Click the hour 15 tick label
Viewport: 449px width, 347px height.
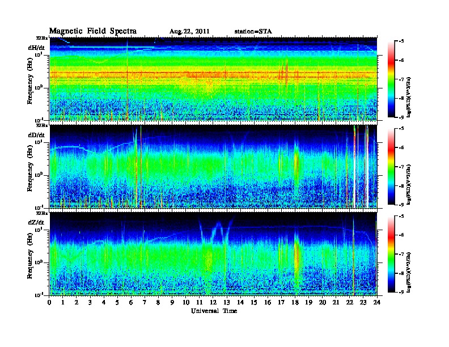pyautogui.click(x=254, y=302)
